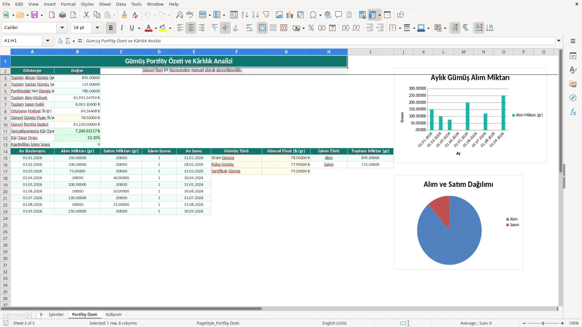The image size is (582, 327).
Task: Click the AutoFilter funnel icon
Action: (266, 15)
